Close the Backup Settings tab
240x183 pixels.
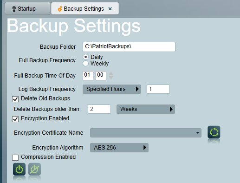(x=110, y=9)
